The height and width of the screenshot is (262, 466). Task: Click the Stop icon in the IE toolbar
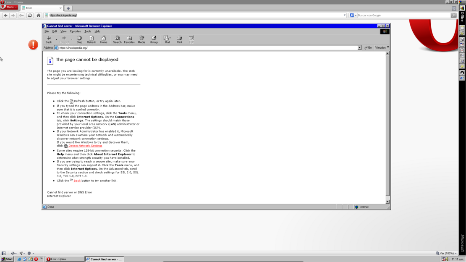click(79, 39)
